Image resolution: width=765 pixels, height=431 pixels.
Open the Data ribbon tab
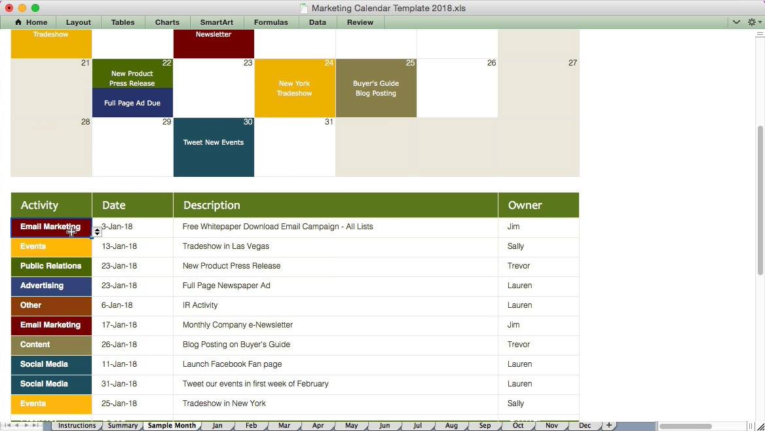coord(317,22)
